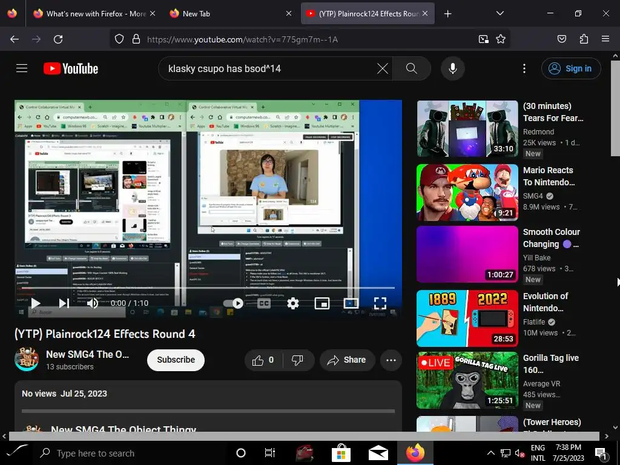Open Save to Pocket button
620x465 pixels.
pyautogui.click(x=561, y=39)
